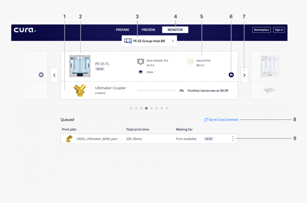
Task: Switch to the PREVIEW stage
Action: (148, 30)
